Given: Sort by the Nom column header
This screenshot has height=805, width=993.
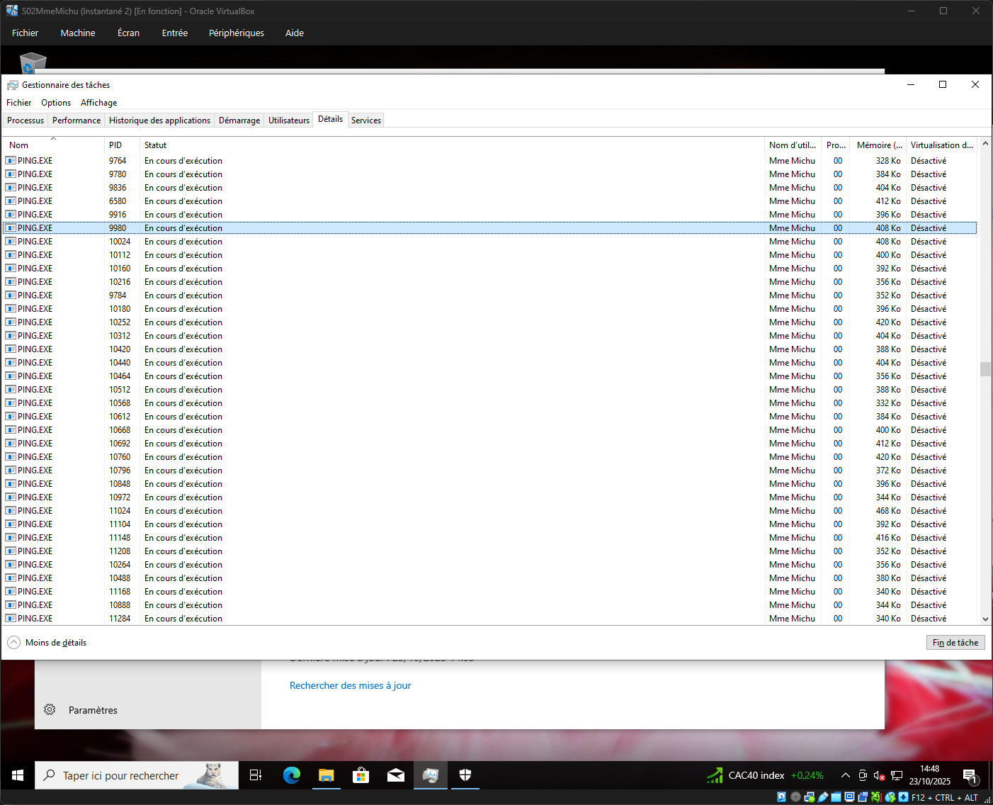Looking at the screenshot, I should pyautogui.click(x=19, y=145).
